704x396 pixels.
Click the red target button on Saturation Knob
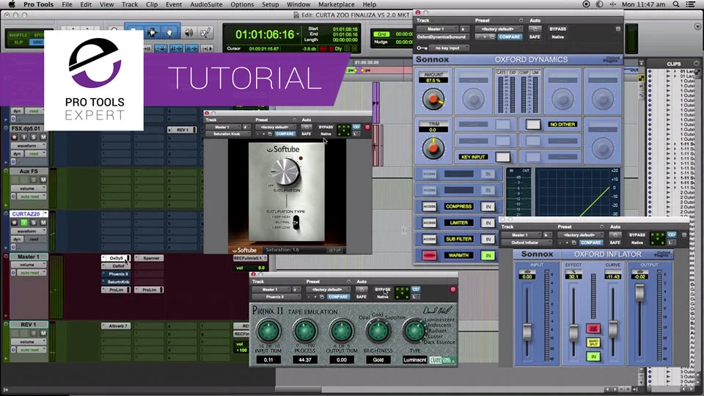click(x=367, y=128)
